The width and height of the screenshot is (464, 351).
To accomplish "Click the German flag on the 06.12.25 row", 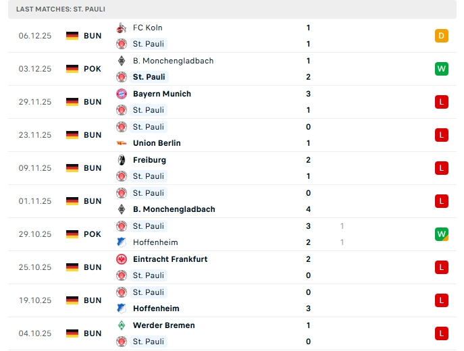I will point(72,36).
